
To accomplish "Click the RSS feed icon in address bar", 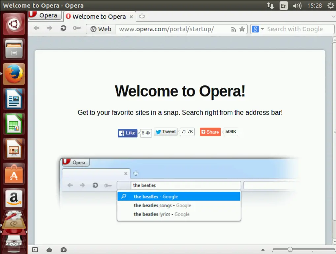I will (x=234, y=29).
